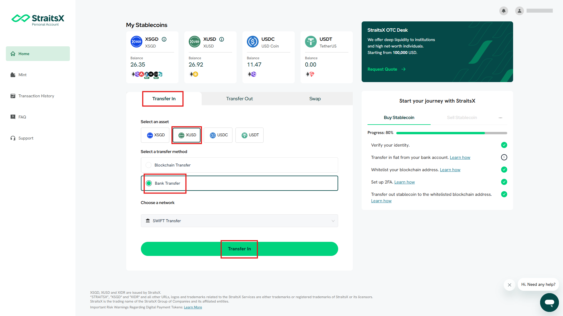Viewport: 563px width, 316px height.
Task: Open the Sell Stablecoin tab
Action: (462, 118)
